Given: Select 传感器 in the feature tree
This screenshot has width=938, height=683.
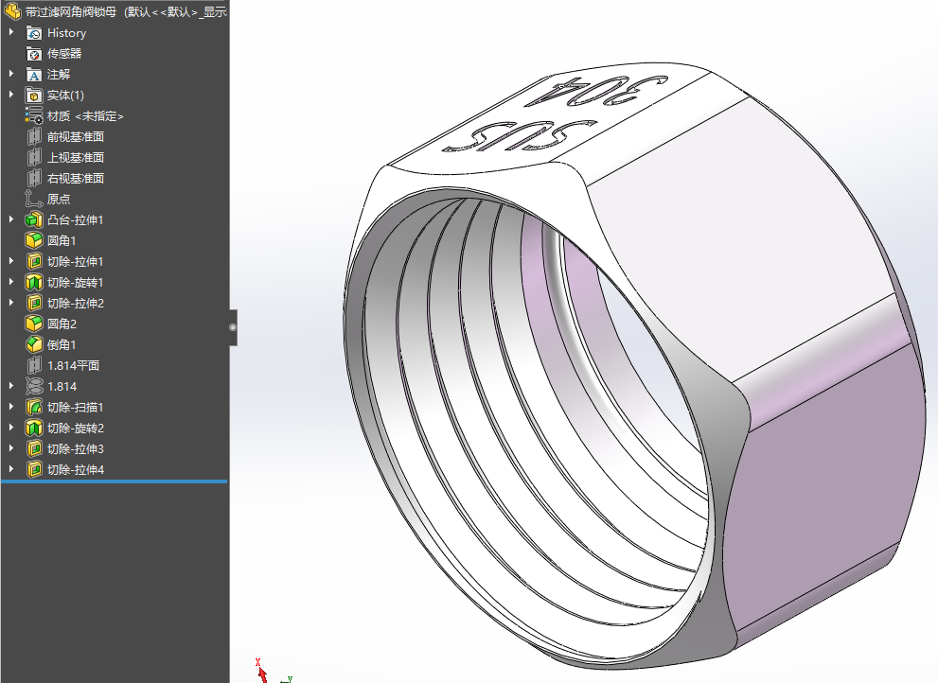Looking at the screenshot, I should click(x=64, y=54).
